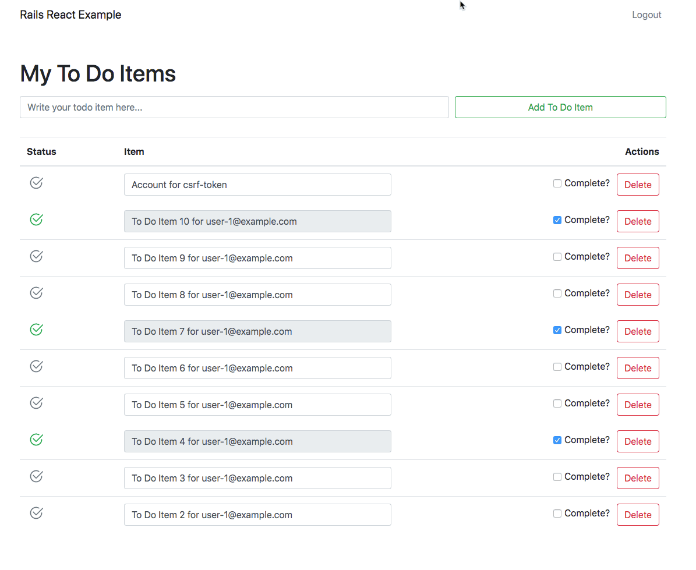The image size is (696, 570).
Task: Click status check icon for csrf-token item
Action: [x=36, y=183]
